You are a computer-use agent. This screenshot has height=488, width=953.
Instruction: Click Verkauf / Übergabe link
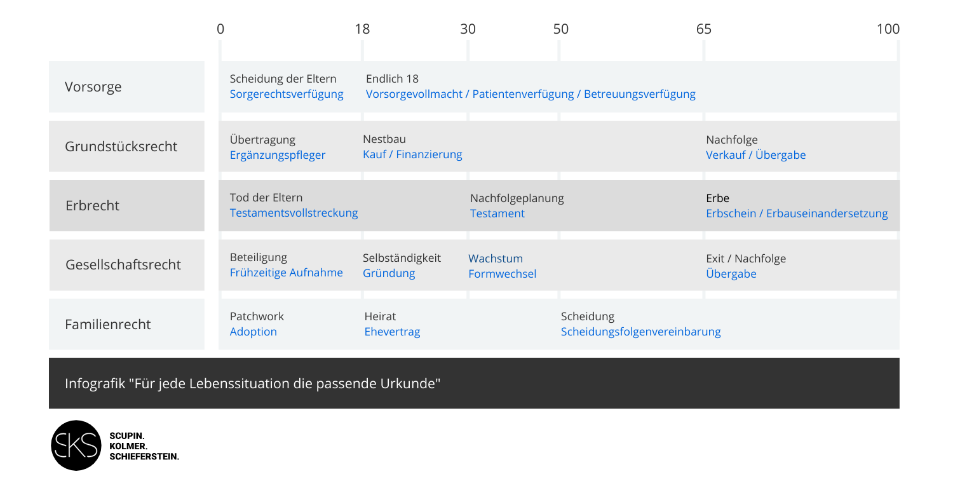click(755, 155)
